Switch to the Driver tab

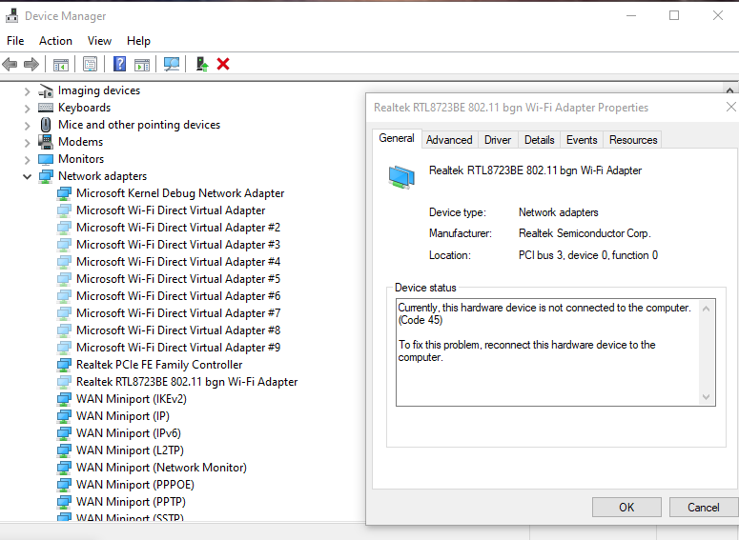498,140
